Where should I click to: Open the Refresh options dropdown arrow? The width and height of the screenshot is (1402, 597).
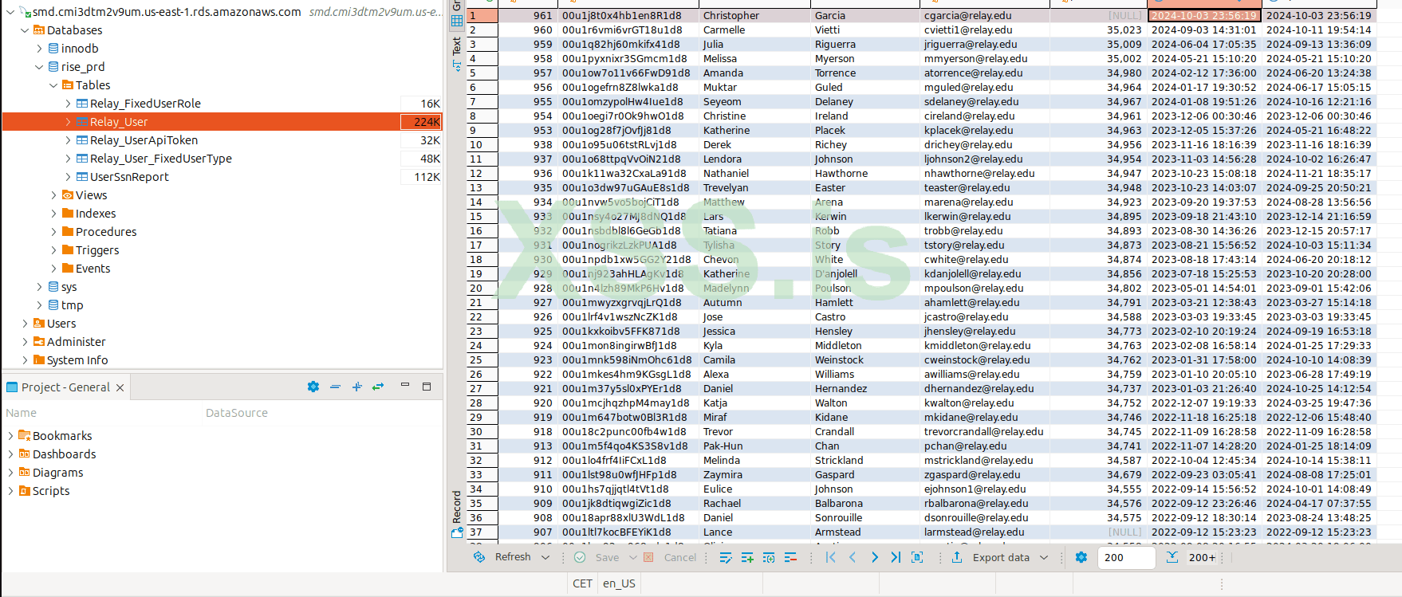click(x=545, y=557)
